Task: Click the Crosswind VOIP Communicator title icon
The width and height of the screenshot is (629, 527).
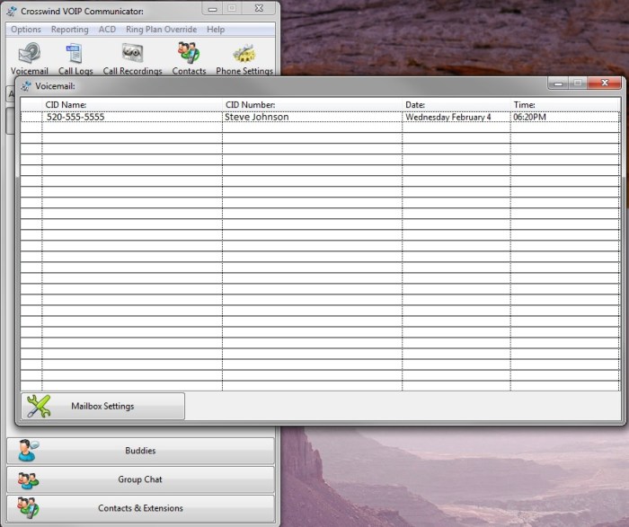Action: (12, 11)
